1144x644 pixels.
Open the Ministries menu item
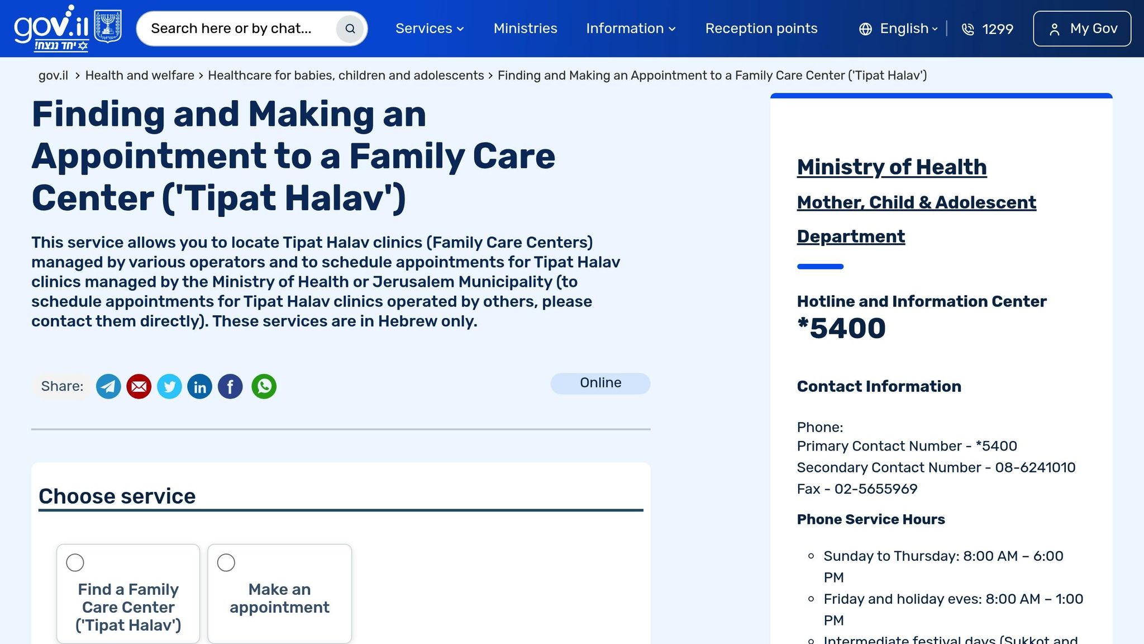[525, 29]
